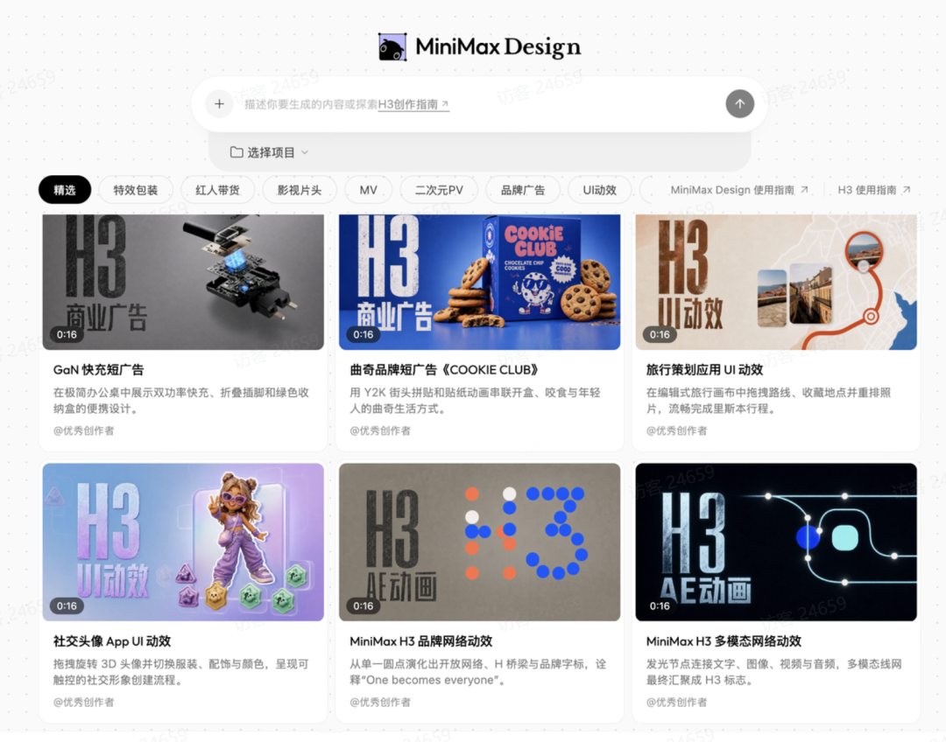Image resolution: width=946 pixels, height=742 pixels.
Task: Click 0:16 duration badge on COOKIE CLUB video
Action: click(364, 334)
